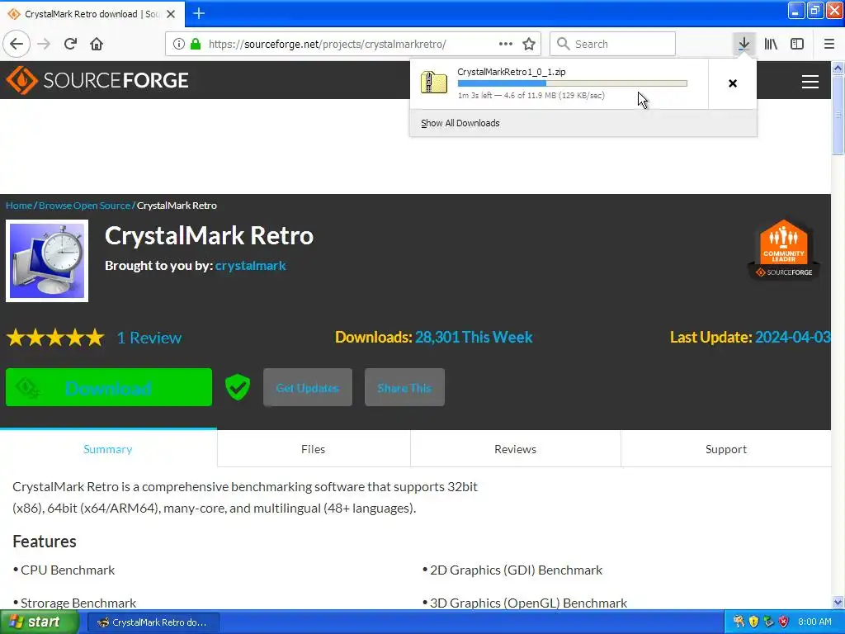Click the five-star rating

55,338
